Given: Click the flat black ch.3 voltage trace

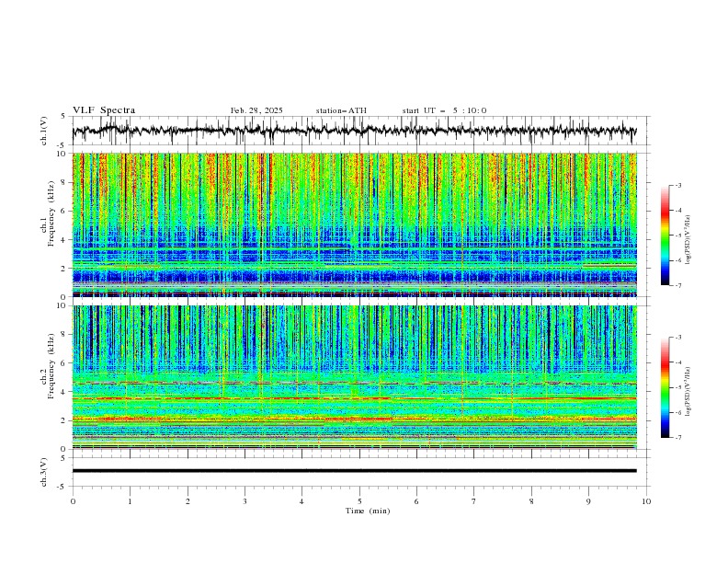Looking at the screenshot, I should point(354,471).
